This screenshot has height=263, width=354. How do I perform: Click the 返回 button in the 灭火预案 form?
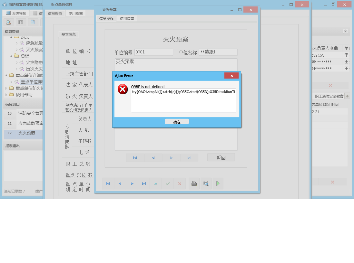click(221, 157)
